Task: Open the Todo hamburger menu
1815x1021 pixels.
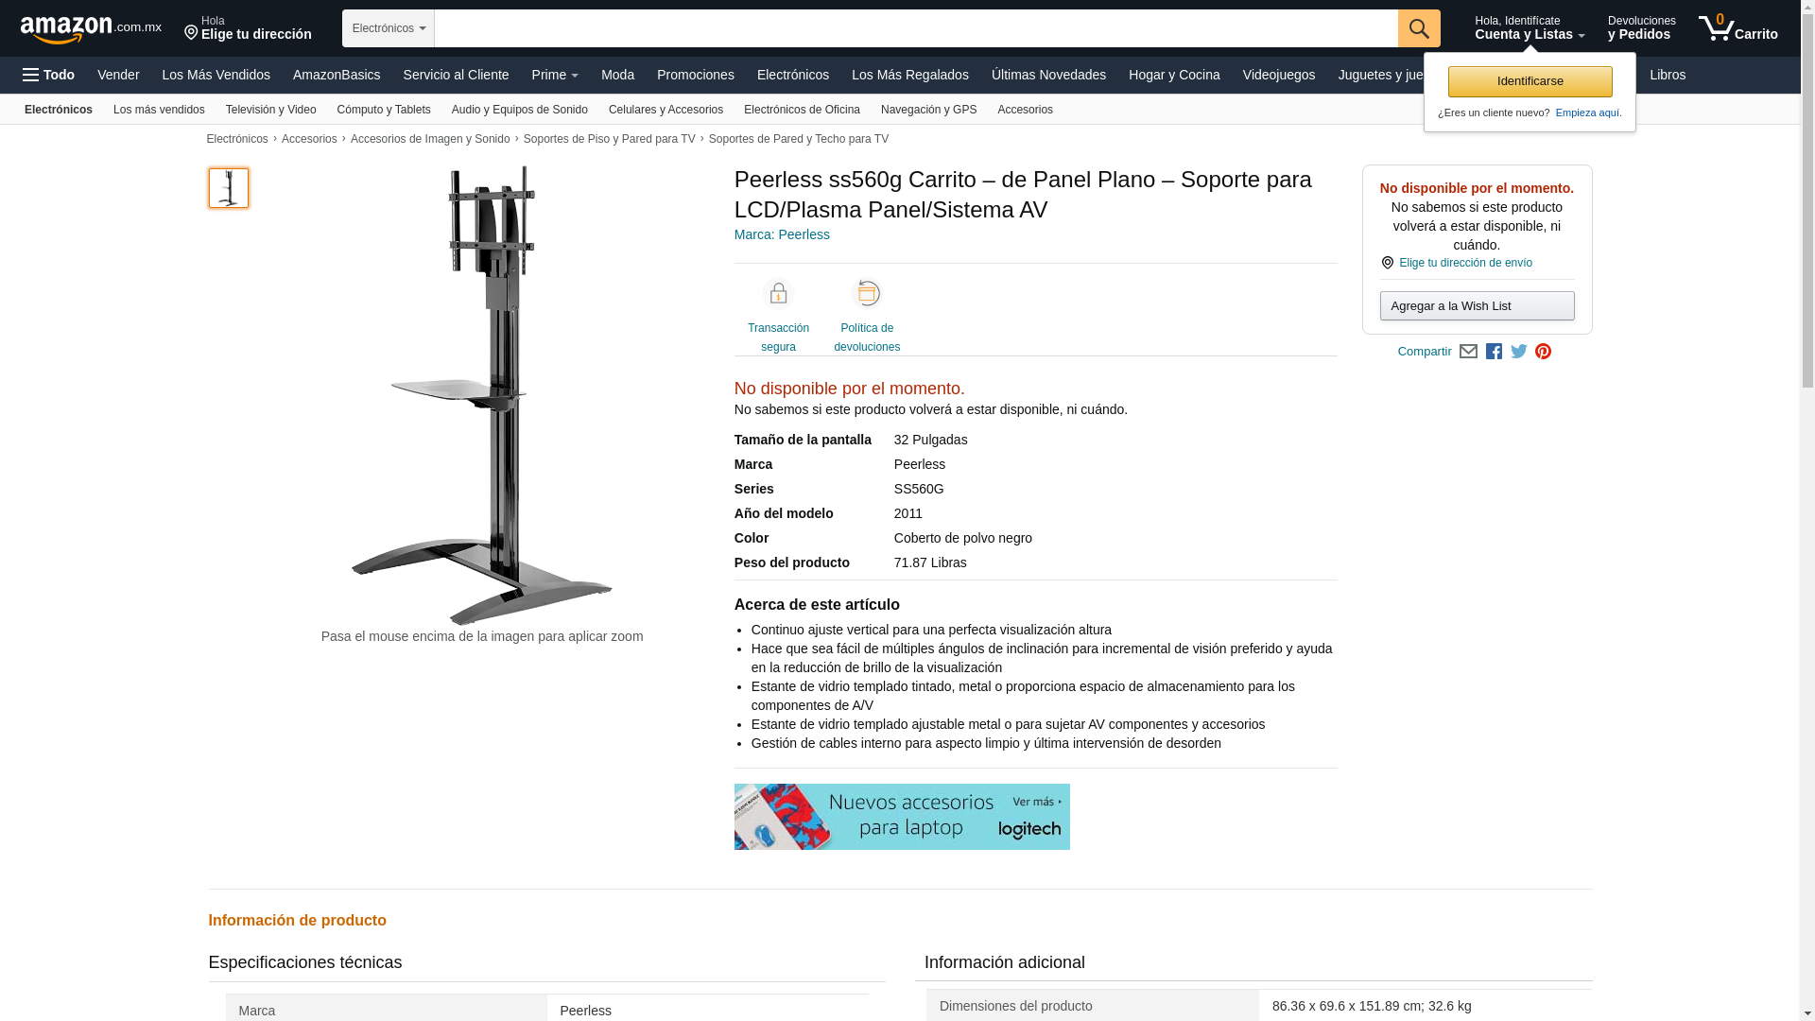Action: (x=49, y=75)
